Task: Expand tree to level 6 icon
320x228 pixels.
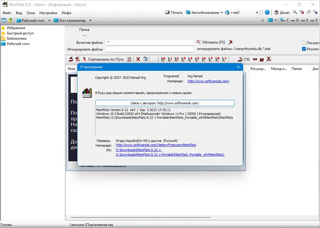Action: 204,59
